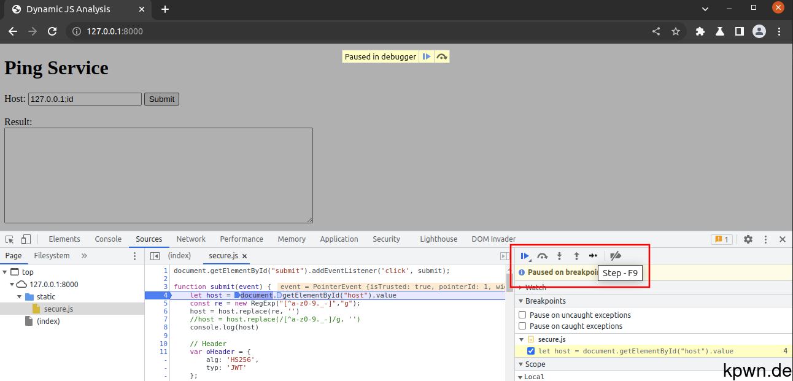This screenshot has height=381, width=793.
Task: Open the Issues counter badge
Action: click(x=722, y=239)
